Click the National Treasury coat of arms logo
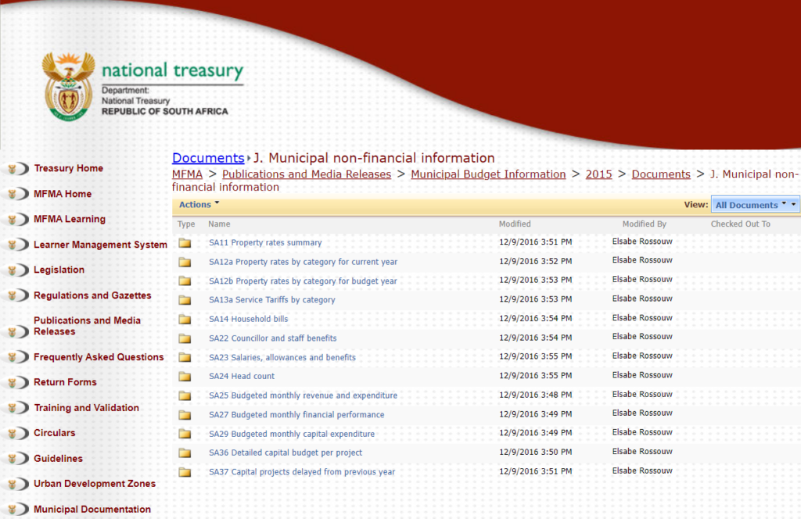801x519 pixels. [x=69, y=86]
